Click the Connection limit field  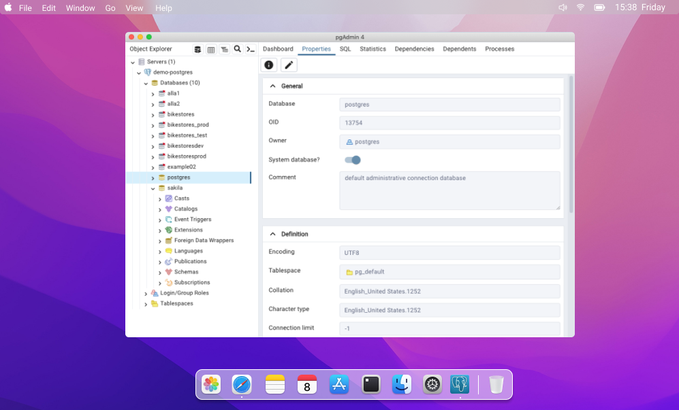click(449, 328)
